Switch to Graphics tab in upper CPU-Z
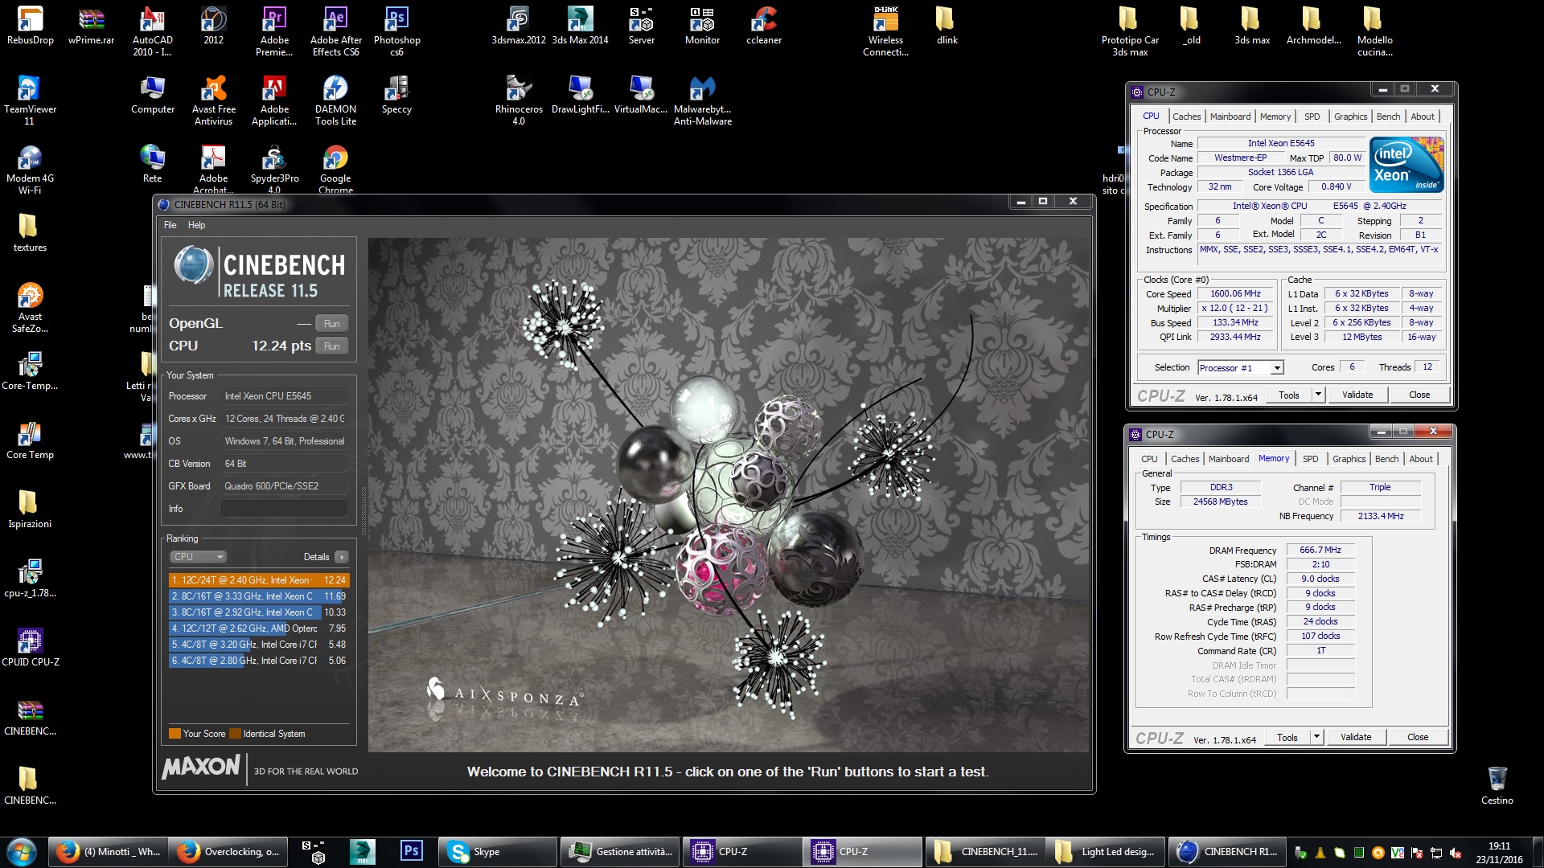 pos(1350,117)
